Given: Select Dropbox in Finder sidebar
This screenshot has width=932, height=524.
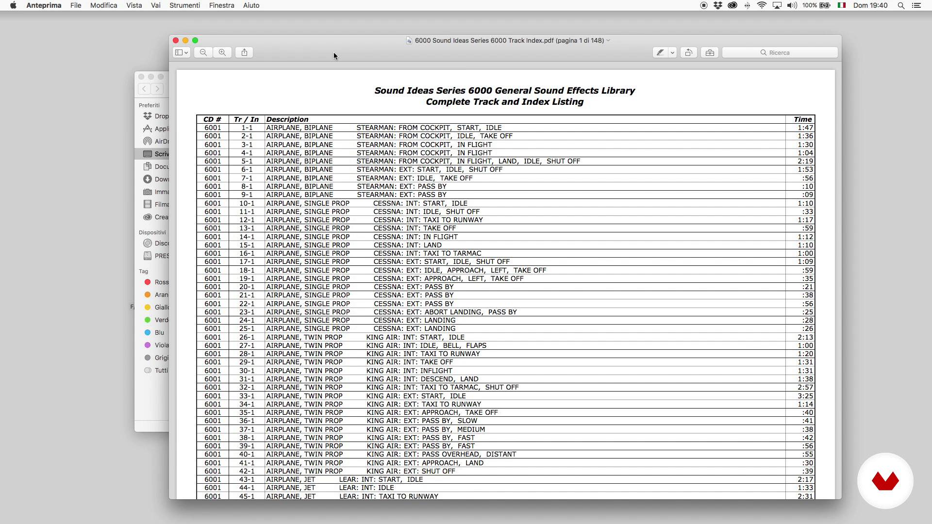Looking at the screenshot, I should 152,116.
